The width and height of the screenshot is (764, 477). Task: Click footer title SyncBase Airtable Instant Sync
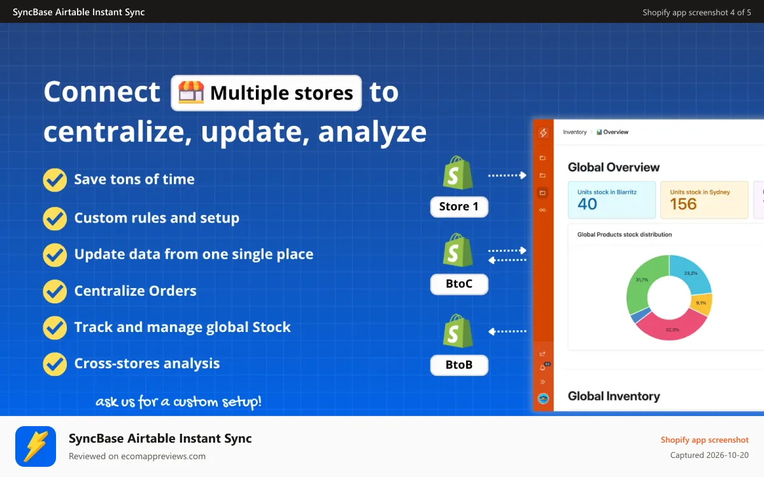pos(160,438)
